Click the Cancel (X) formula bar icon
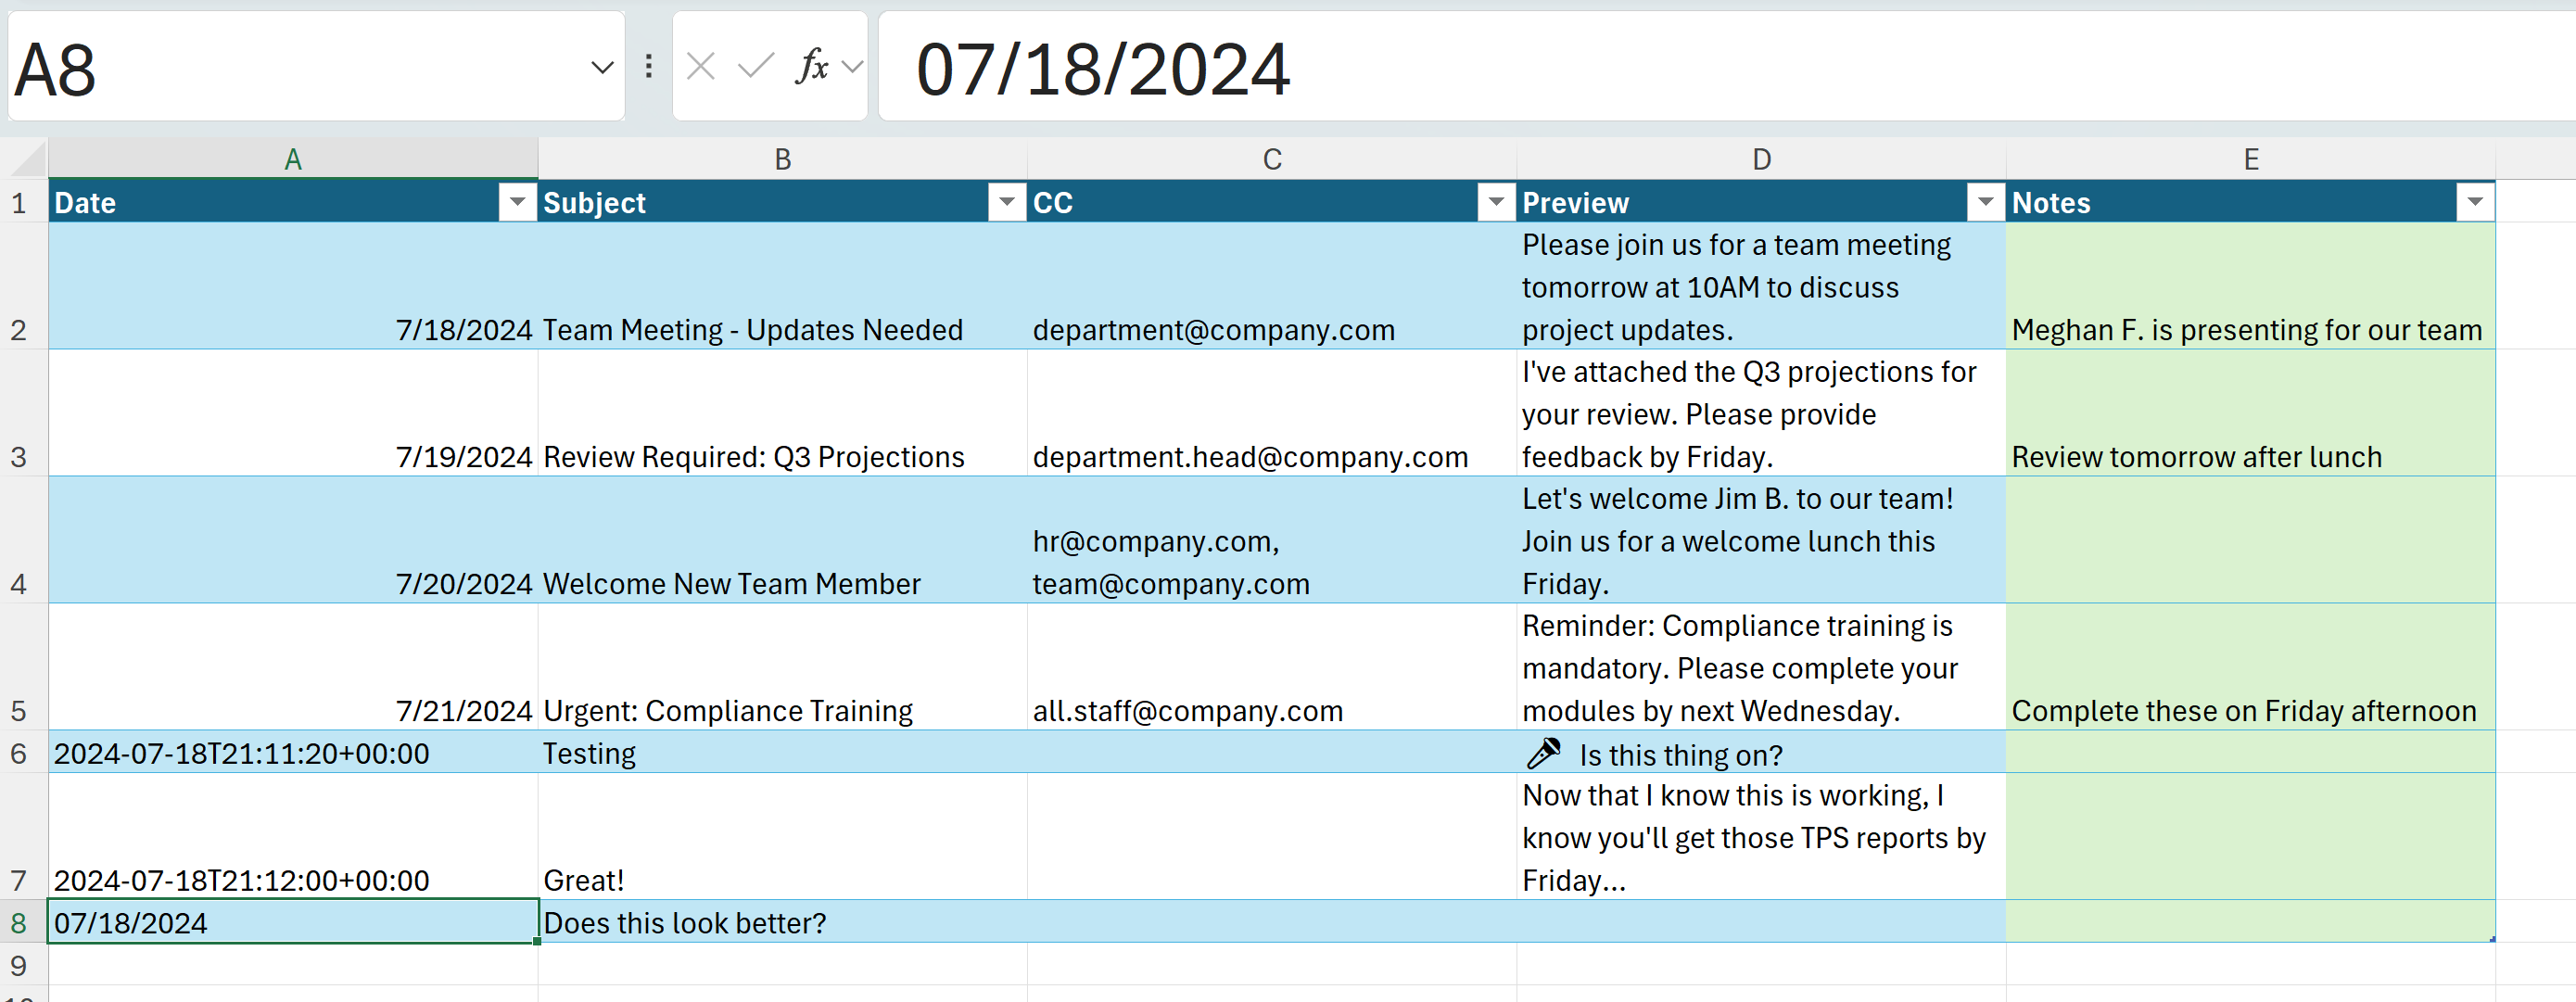 [700, 67]
